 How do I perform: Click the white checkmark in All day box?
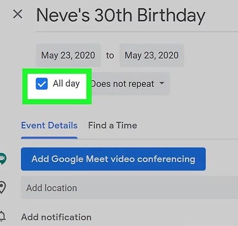pos(42,84)
